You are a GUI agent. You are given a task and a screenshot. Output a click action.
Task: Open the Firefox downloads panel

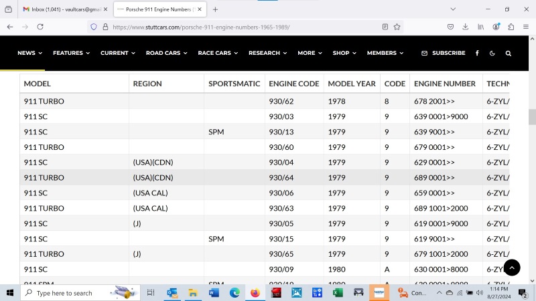coord(465,27)
